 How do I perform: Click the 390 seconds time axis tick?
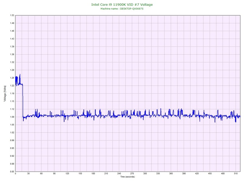pyautogui.click(x=184, y=174)
